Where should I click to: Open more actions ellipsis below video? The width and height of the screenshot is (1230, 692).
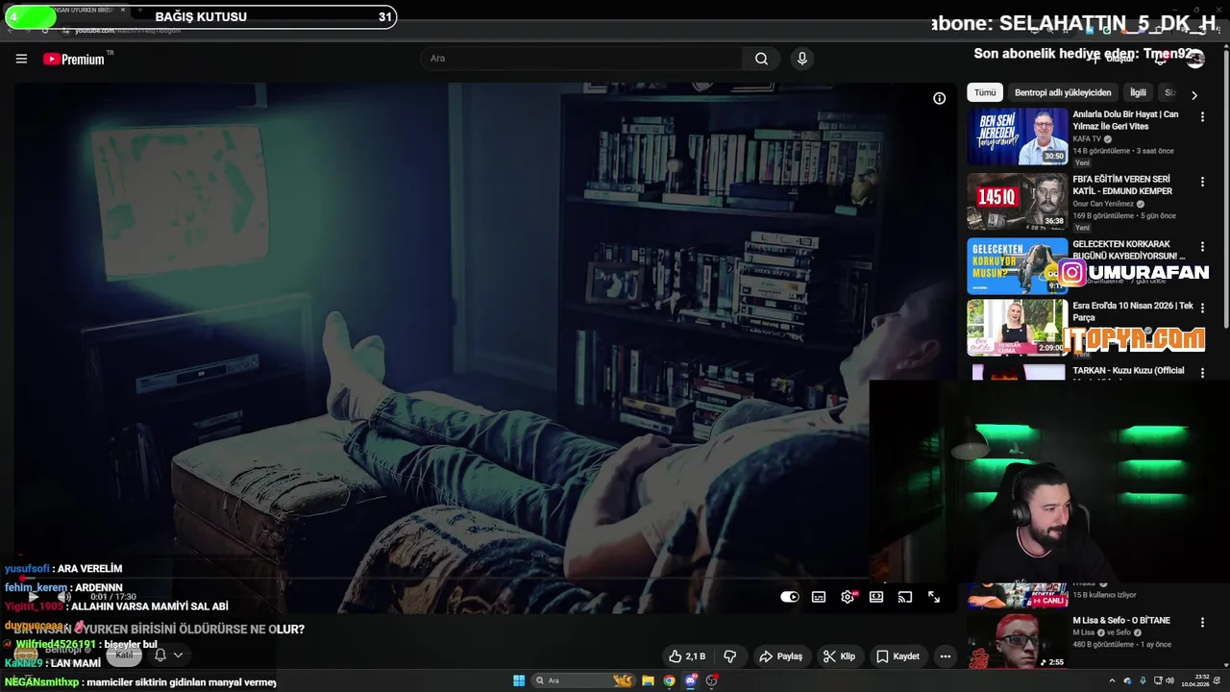point(946,656)
